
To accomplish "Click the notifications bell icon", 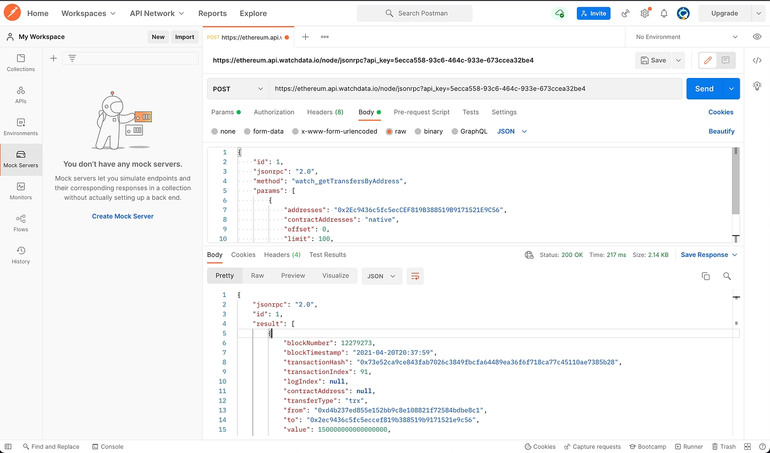I will (x=664, y=13).
